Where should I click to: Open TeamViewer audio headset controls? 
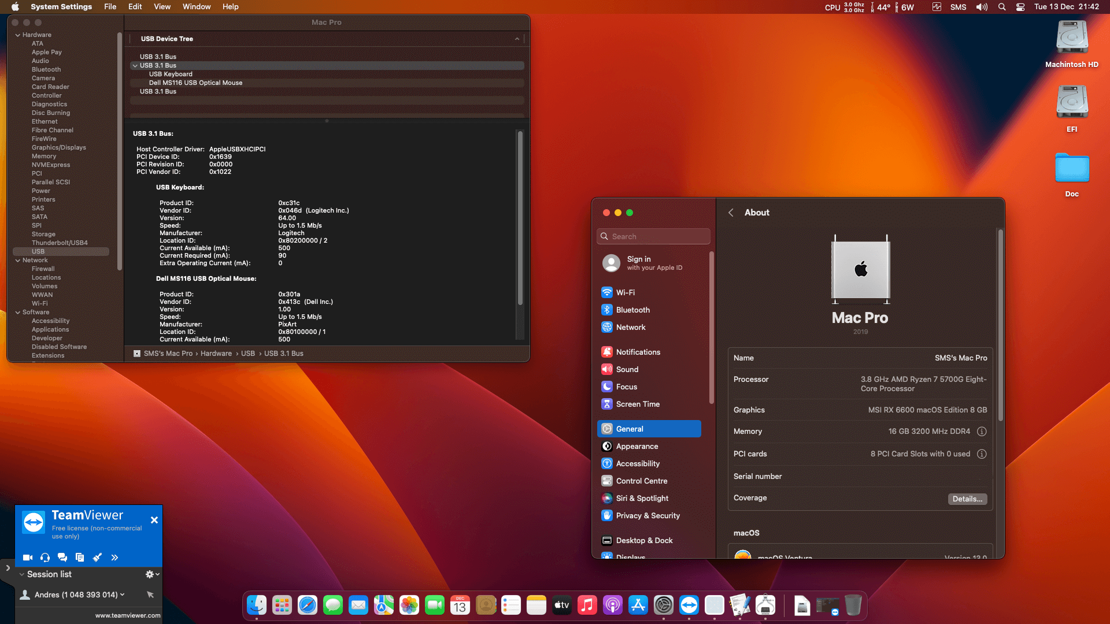45,558
